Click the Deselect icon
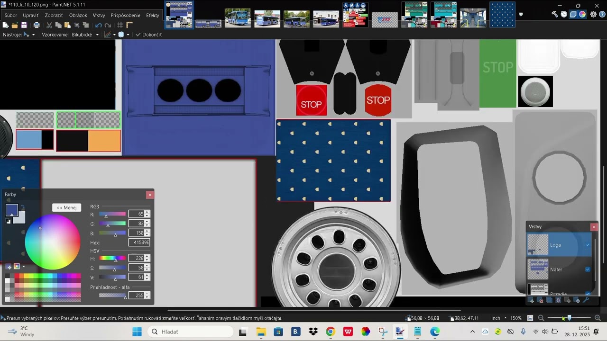607x341 pixels. pyautogui.click(x=86, y=25)
